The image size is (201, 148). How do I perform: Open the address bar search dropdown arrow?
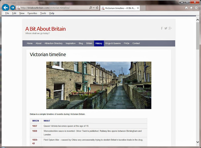pos(94,8)
